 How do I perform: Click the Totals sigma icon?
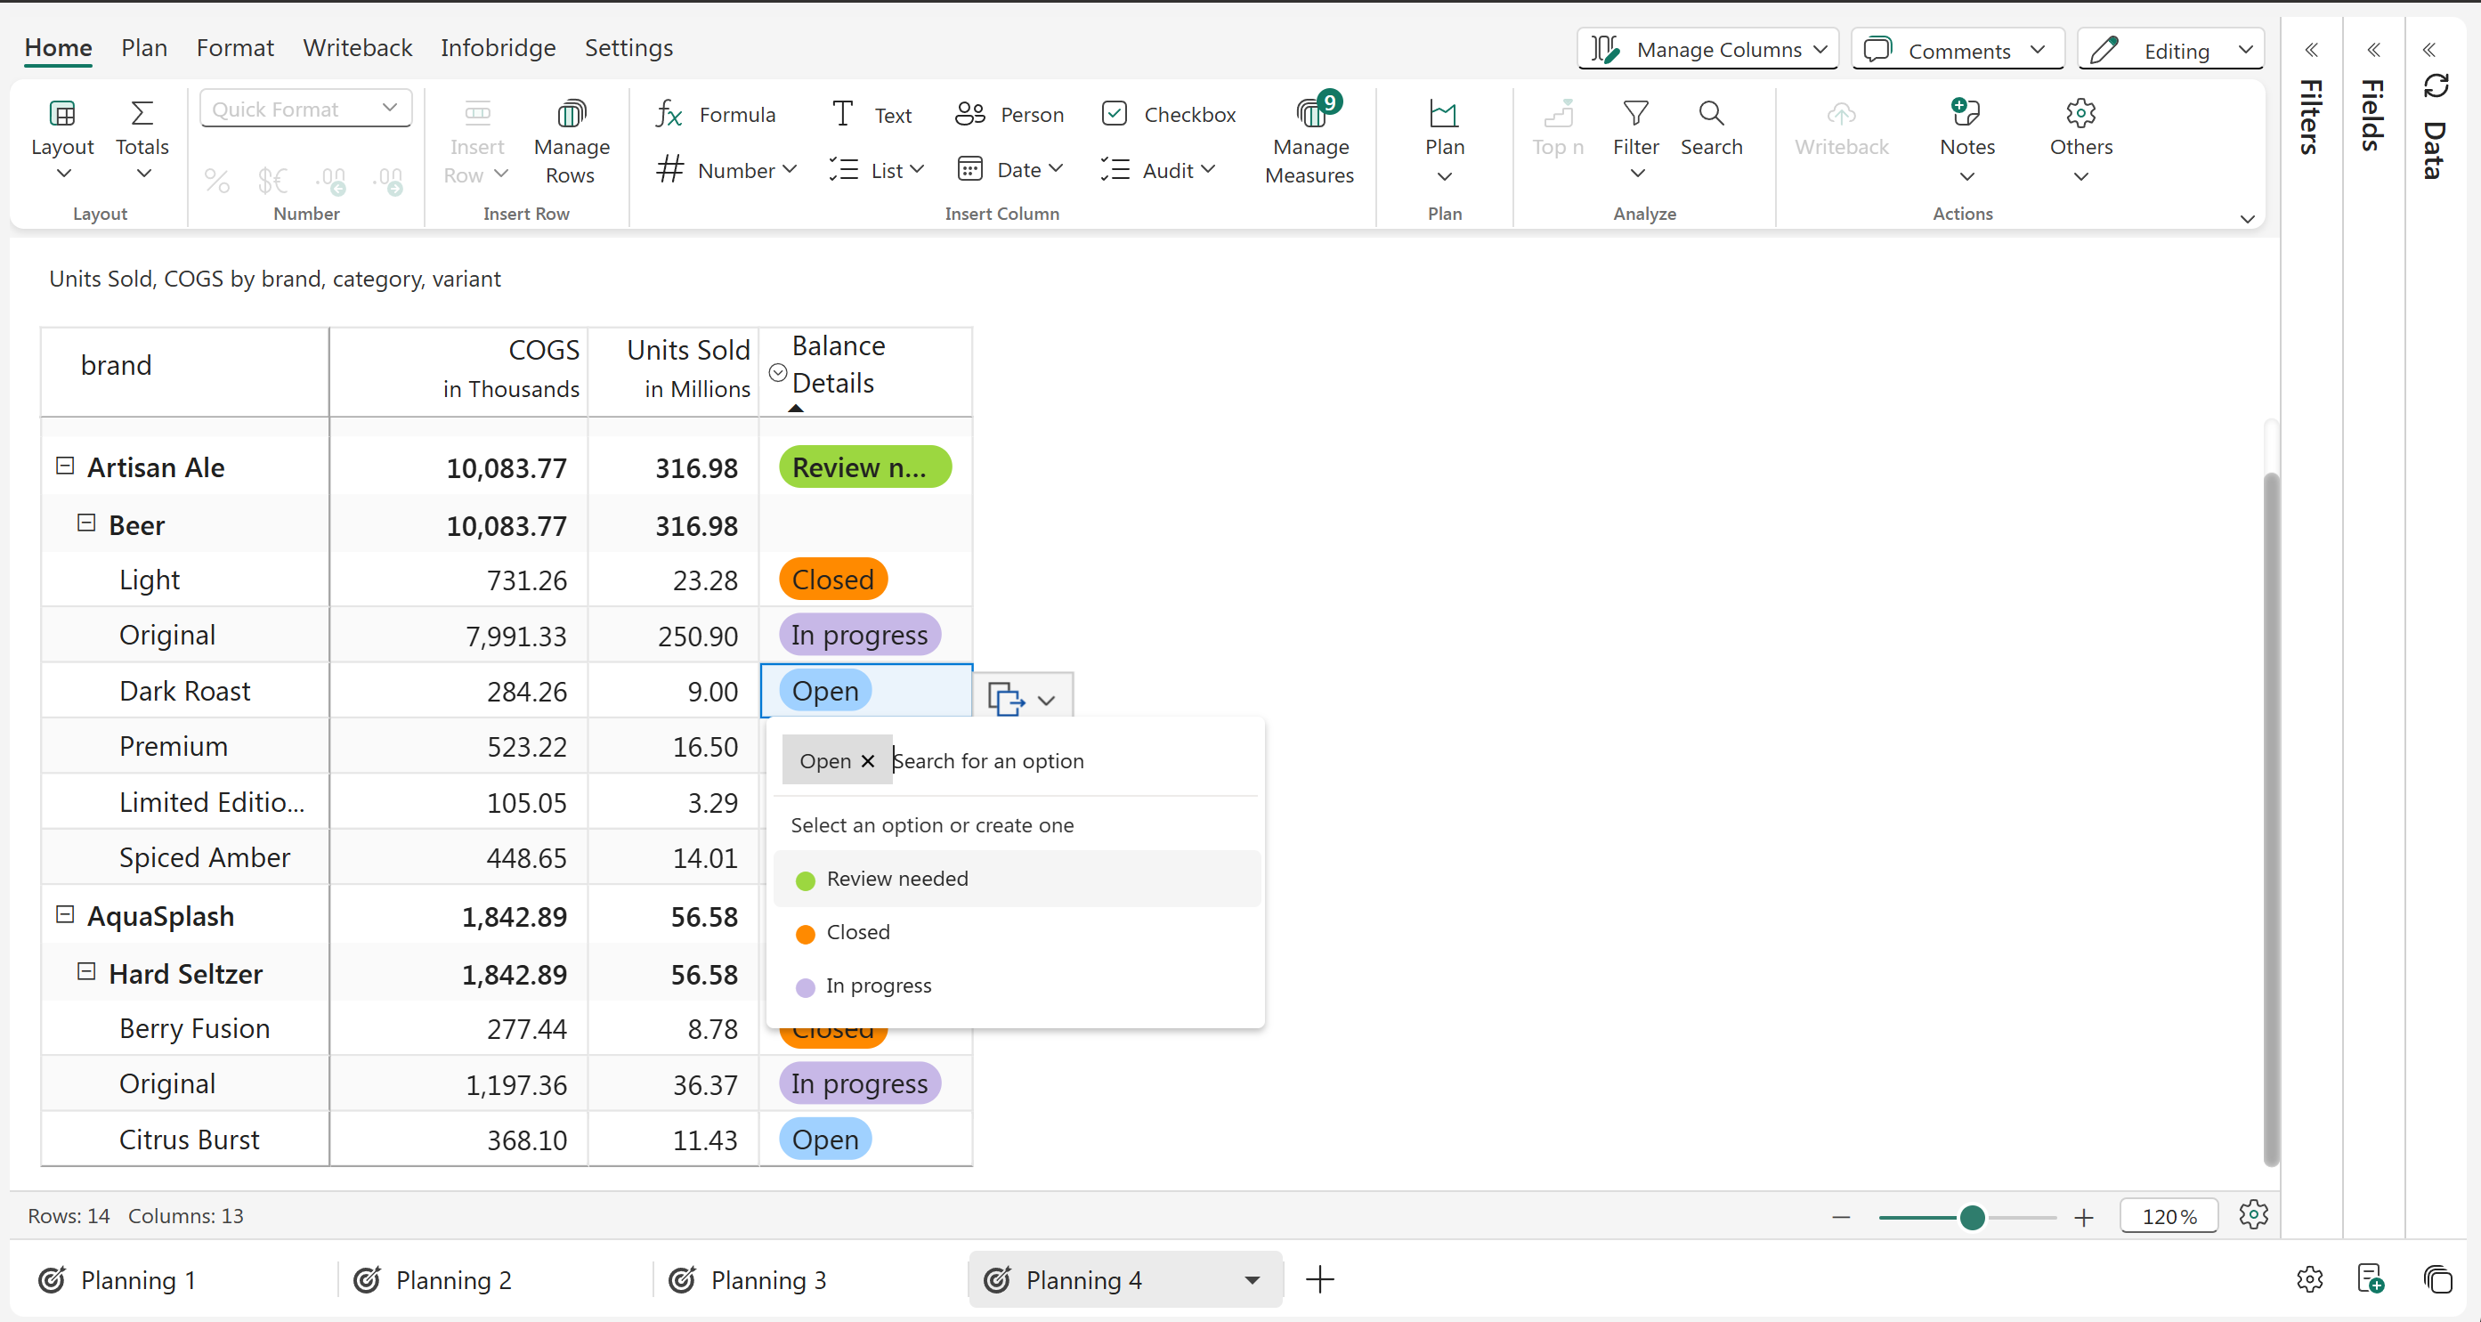coord(142,114)
